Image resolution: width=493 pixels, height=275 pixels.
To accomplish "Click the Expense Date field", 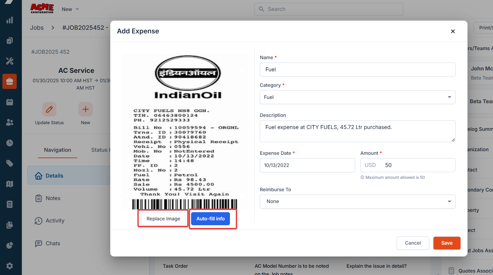I will [307, 165].
